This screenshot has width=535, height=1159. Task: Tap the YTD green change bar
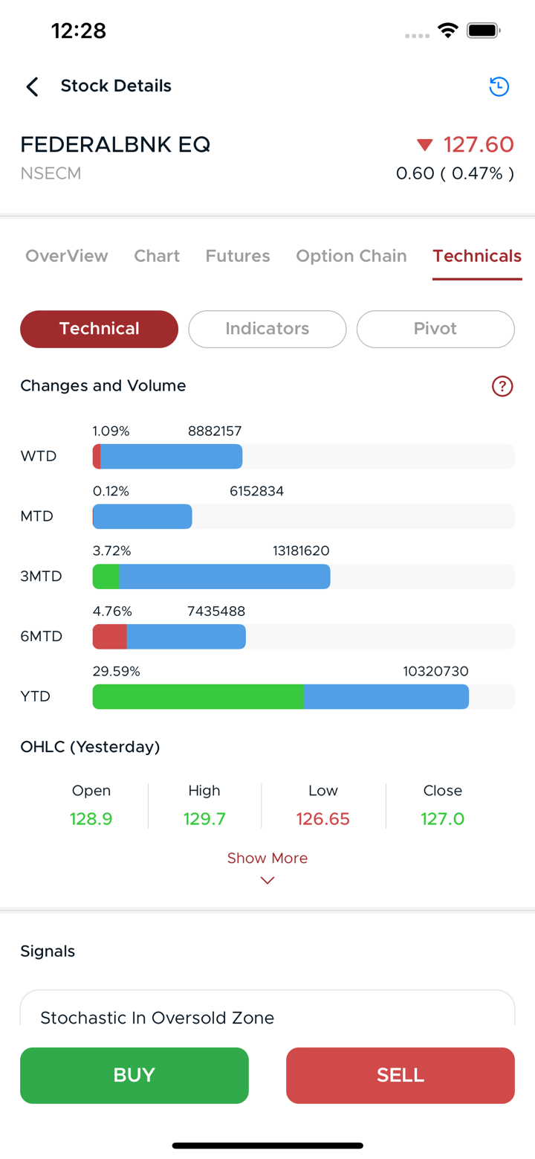198,696
